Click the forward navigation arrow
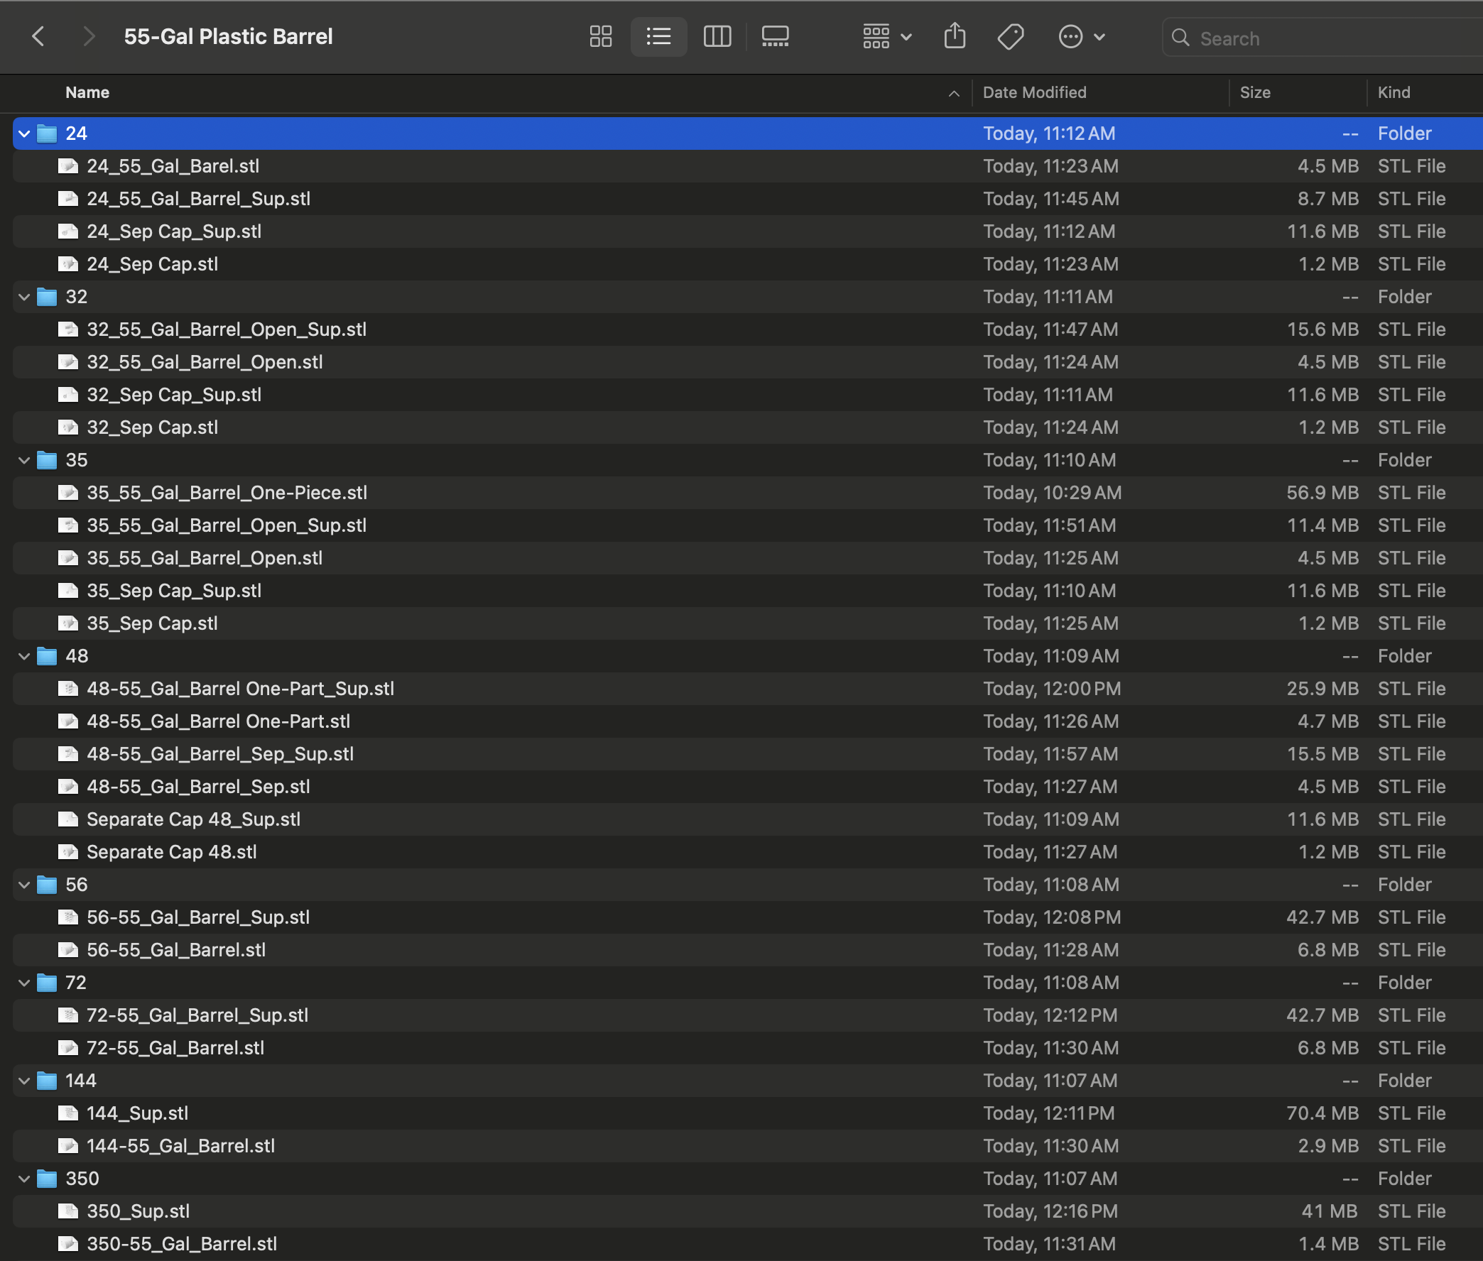This screenshot has height=1261, width=1483. click(89, 36)
